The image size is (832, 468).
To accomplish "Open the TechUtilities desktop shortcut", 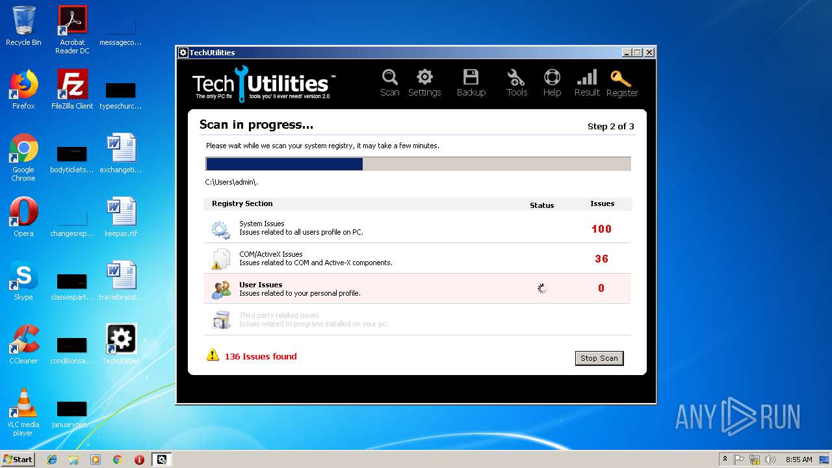I will (x=121, y=344).
